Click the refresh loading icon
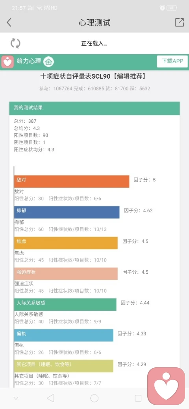 15,43
